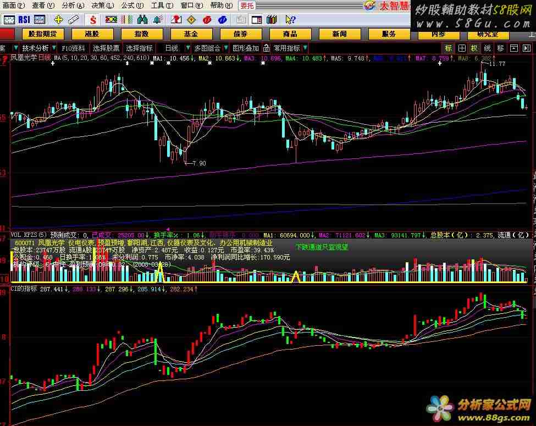Open the 基金 category
Screen dimensions: 536x426
tap(191, 34)
